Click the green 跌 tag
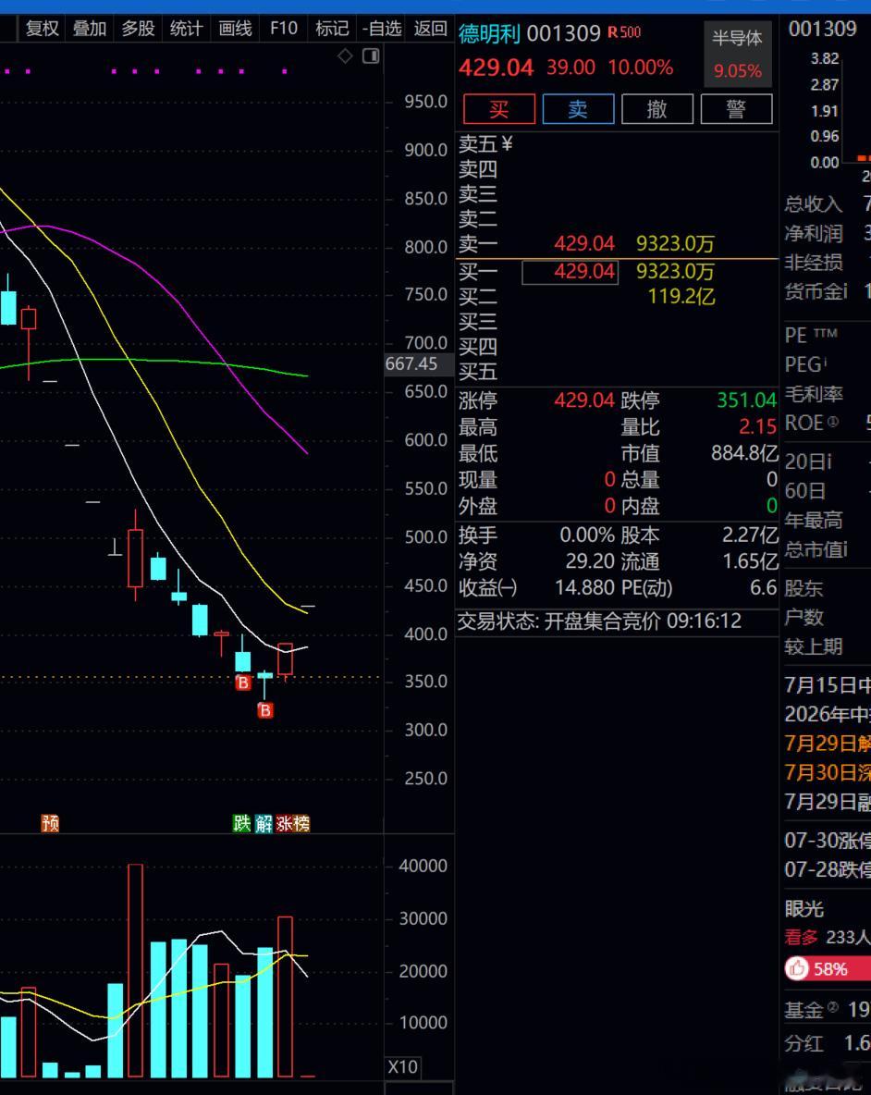The height and width of the screenshot is (1095, 871). [x=241, y=823]
